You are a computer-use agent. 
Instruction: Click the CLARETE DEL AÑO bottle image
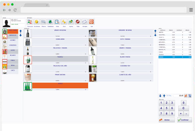pos(93,78)
